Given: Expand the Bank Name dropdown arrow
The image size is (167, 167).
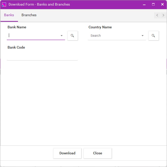Looking at the screenshot, I should pos(61,36).
